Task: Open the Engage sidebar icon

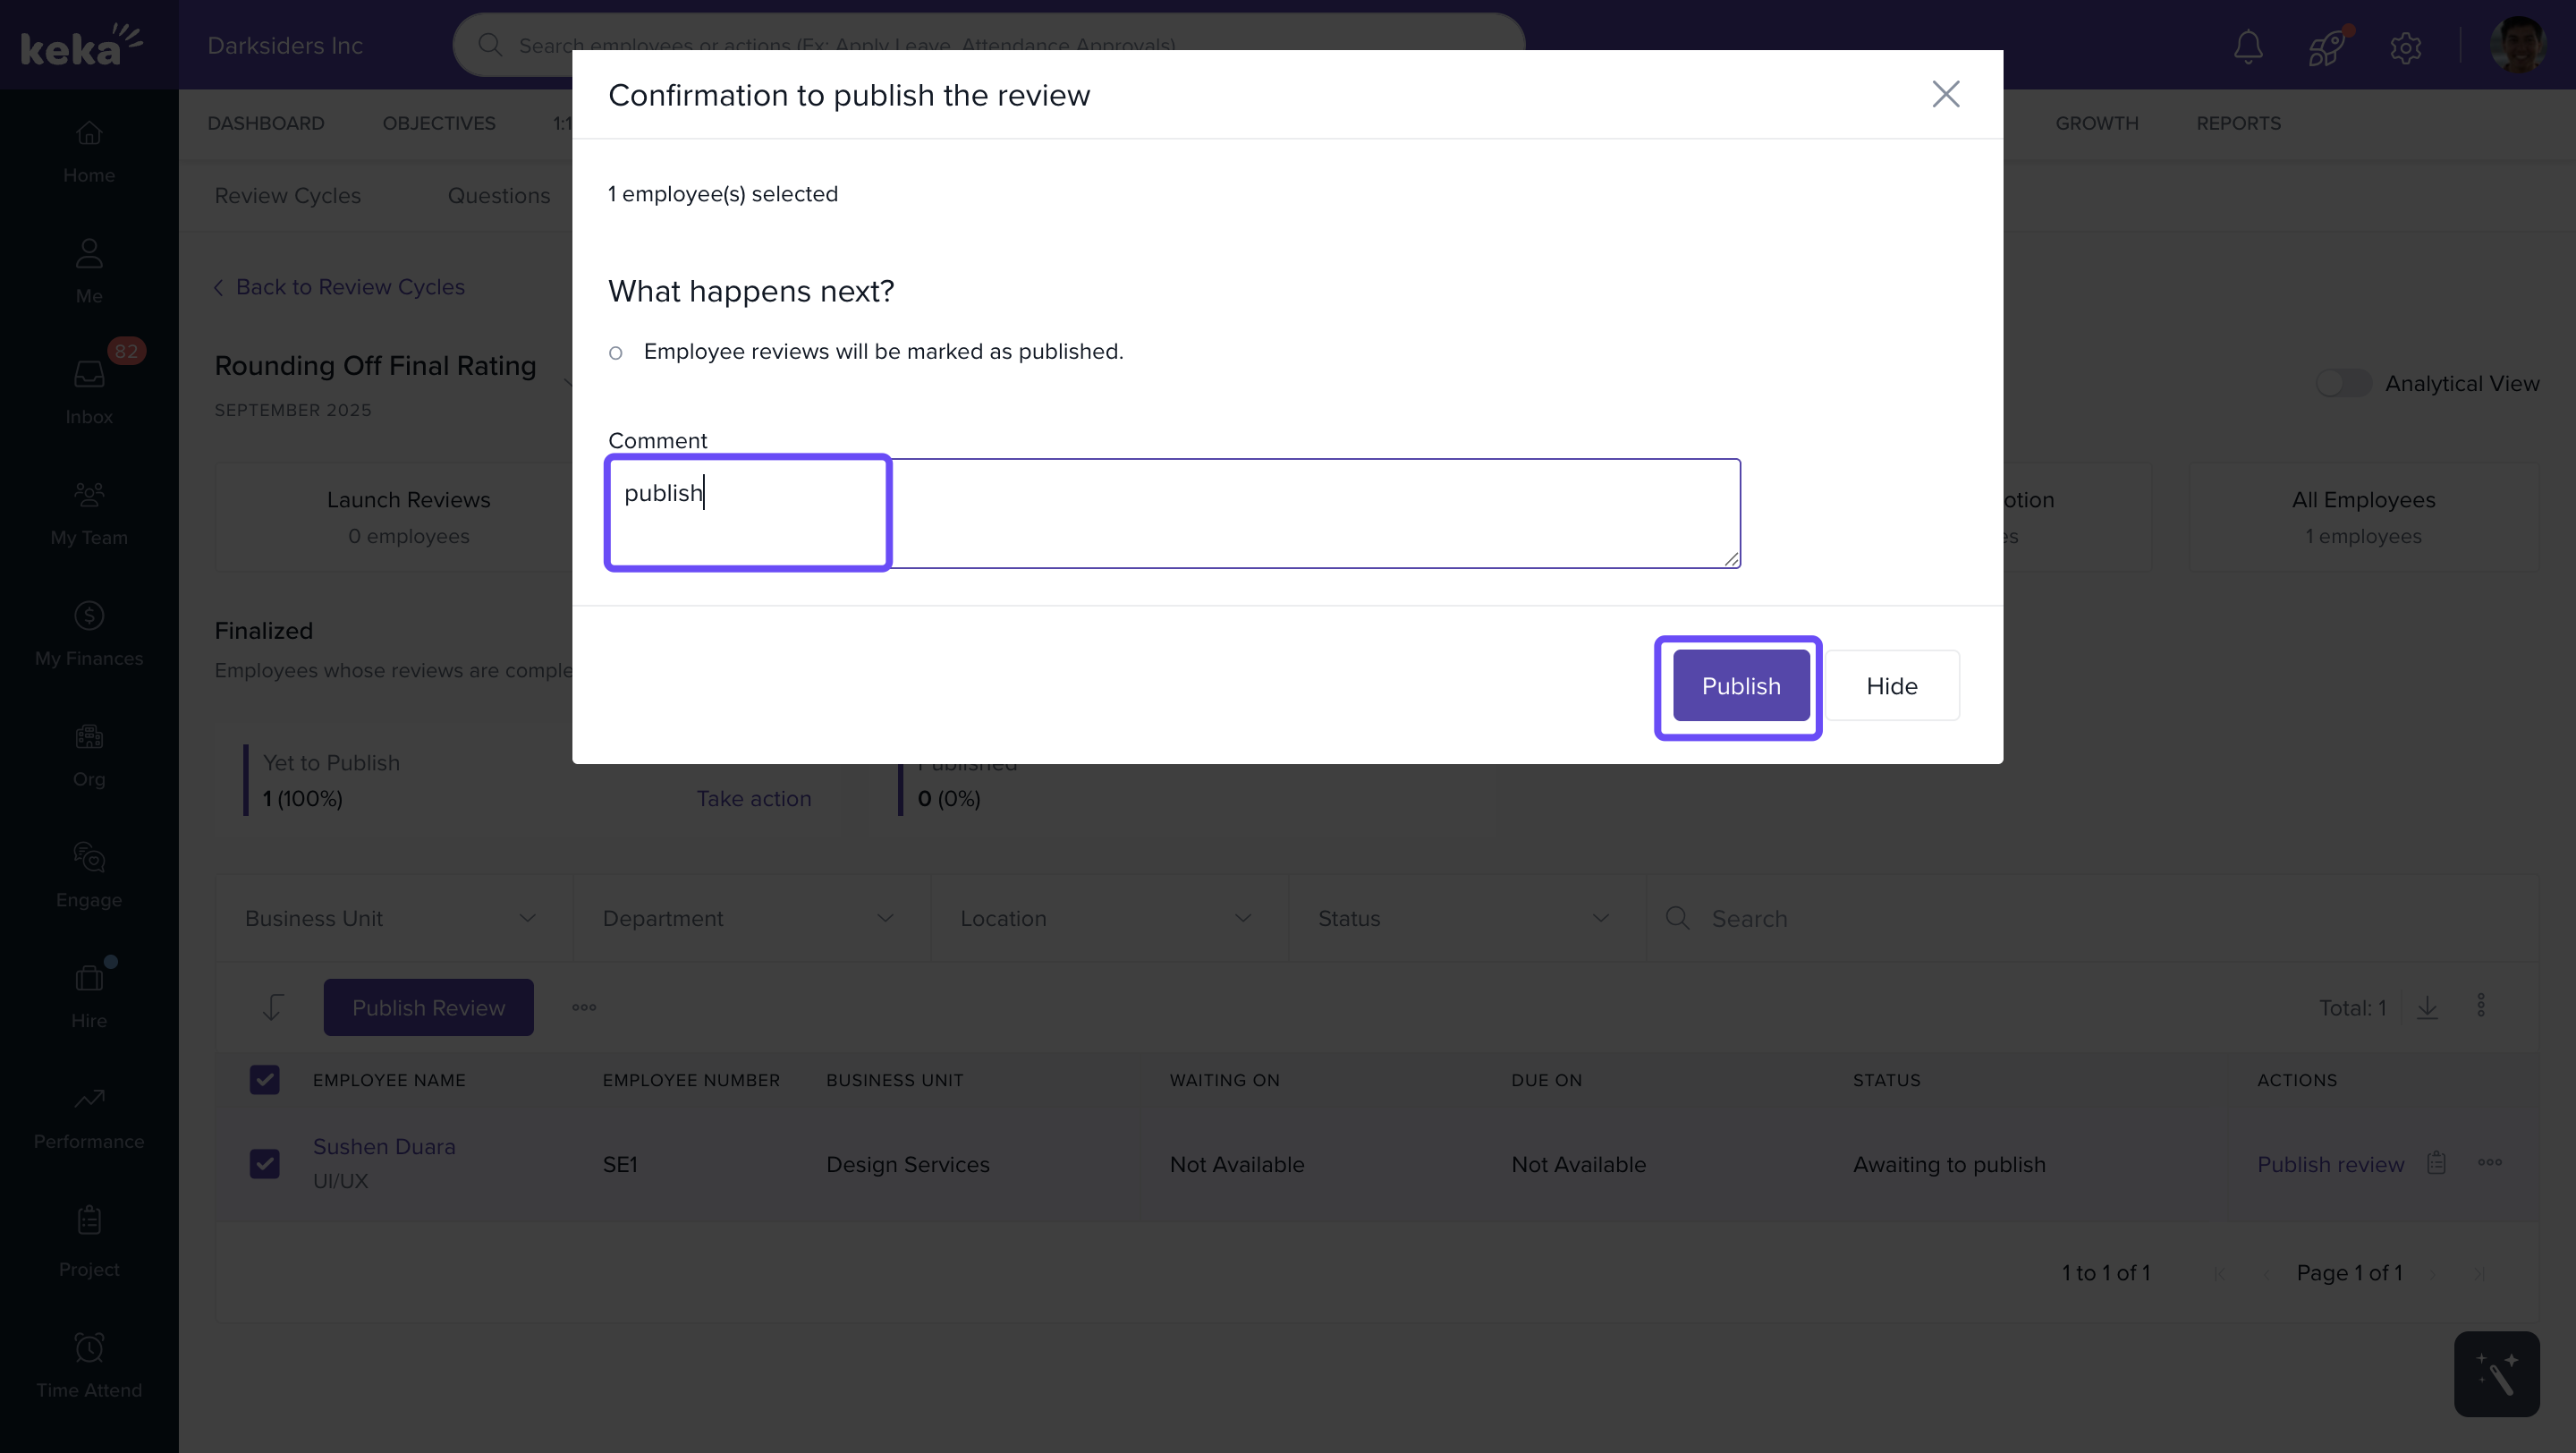Action: pos(89,874)
